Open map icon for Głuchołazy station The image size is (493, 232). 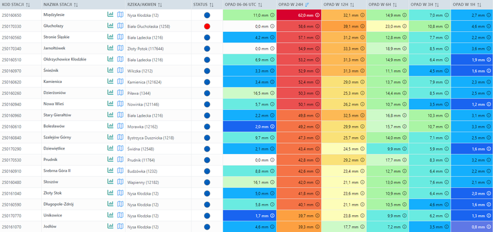[120, 26]
